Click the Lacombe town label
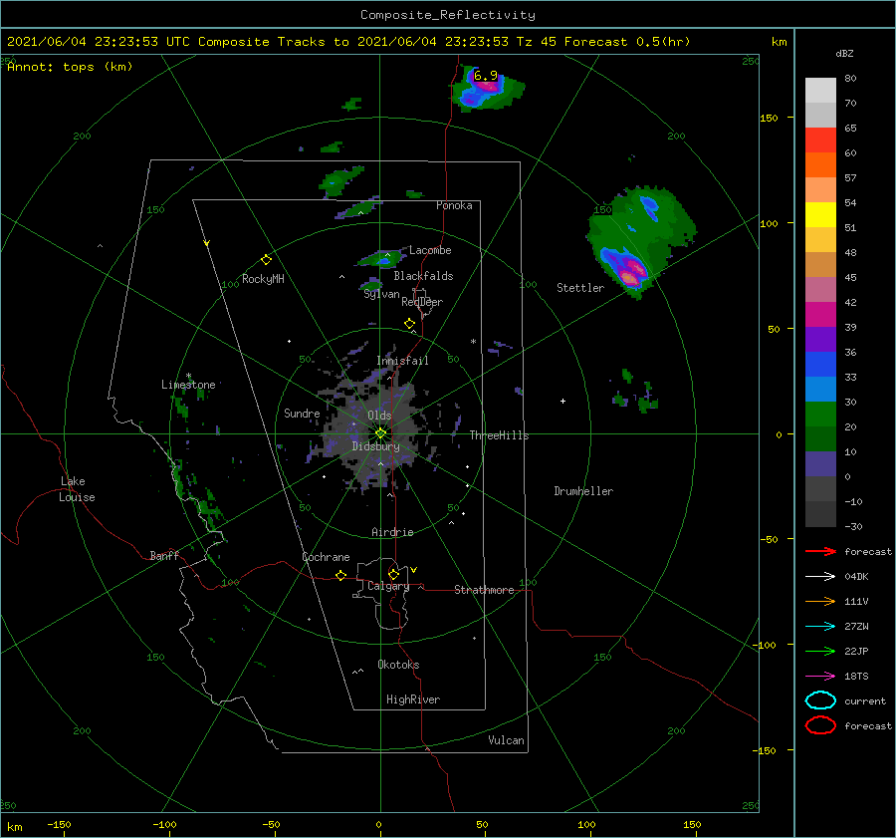This screenshot has height=838, width=896. 430,250
